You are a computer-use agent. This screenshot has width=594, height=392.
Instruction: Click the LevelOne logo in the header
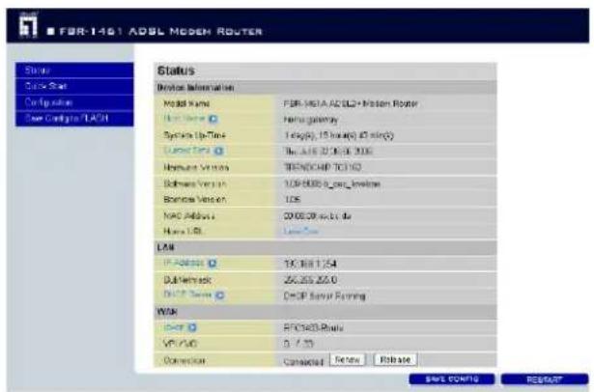click(28, 25)
